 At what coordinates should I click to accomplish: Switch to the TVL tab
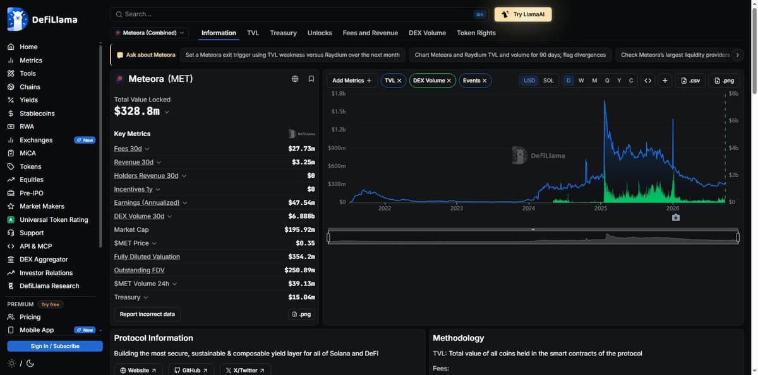coord(253,33)
